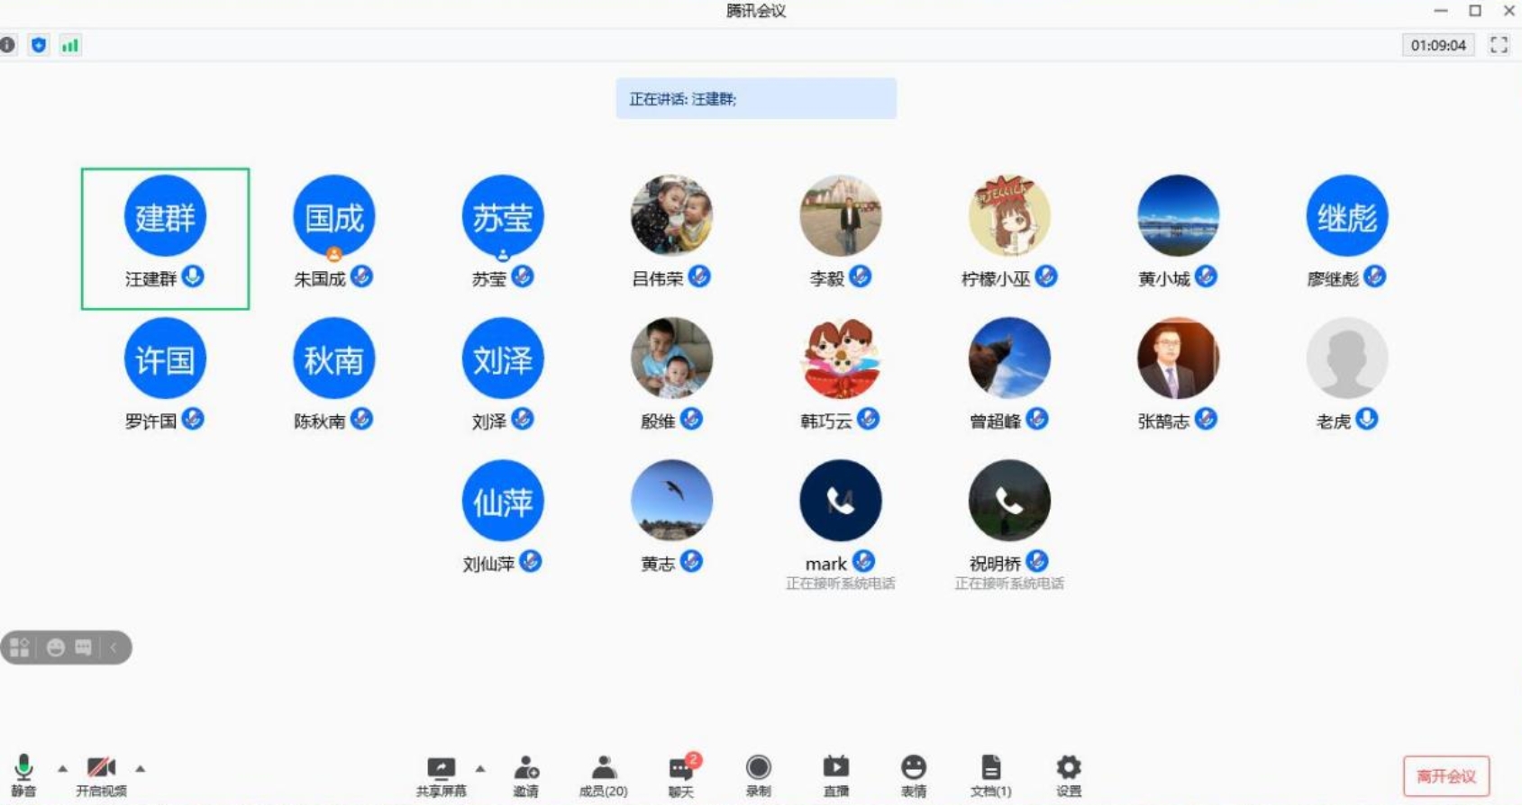Open the documents (文档) panel
This screenshot has height=806, width=1522.
pyautogui.click(x=990, y=774)
